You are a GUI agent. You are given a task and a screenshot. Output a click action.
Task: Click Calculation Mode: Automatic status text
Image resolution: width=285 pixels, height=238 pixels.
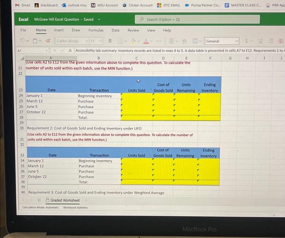click(x=41, y=207)
